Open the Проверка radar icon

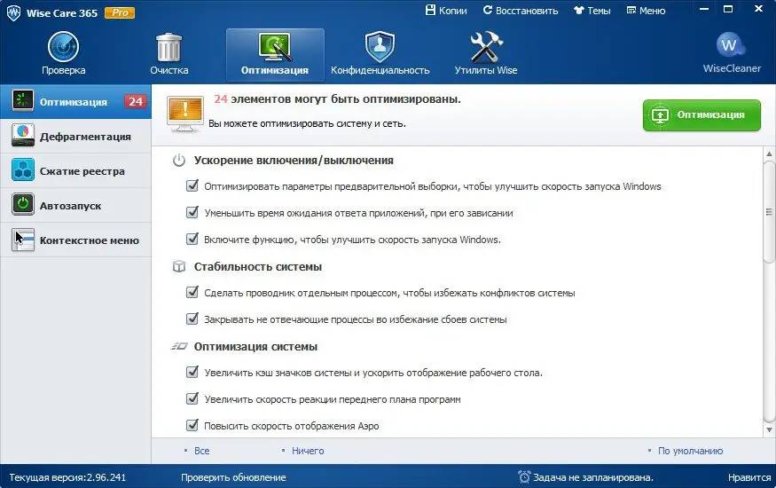click(x=63, y=47)
